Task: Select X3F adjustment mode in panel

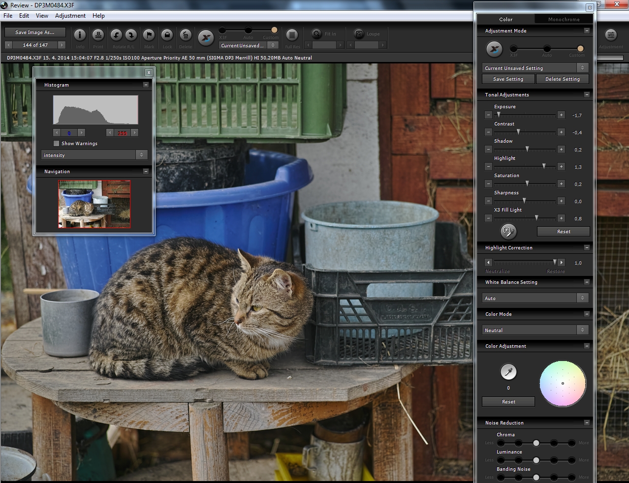Action: (513, 49)
